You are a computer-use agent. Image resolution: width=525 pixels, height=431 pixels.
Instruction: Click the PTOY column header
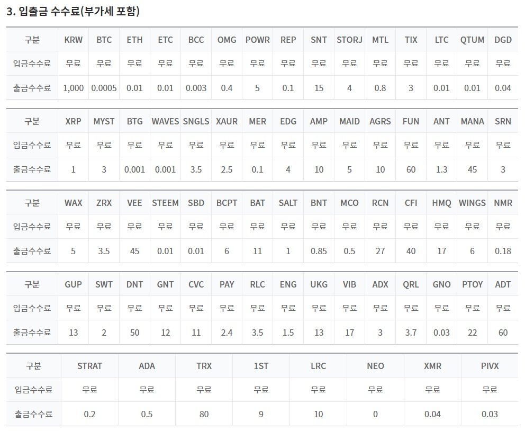click(x=472, y=284)
